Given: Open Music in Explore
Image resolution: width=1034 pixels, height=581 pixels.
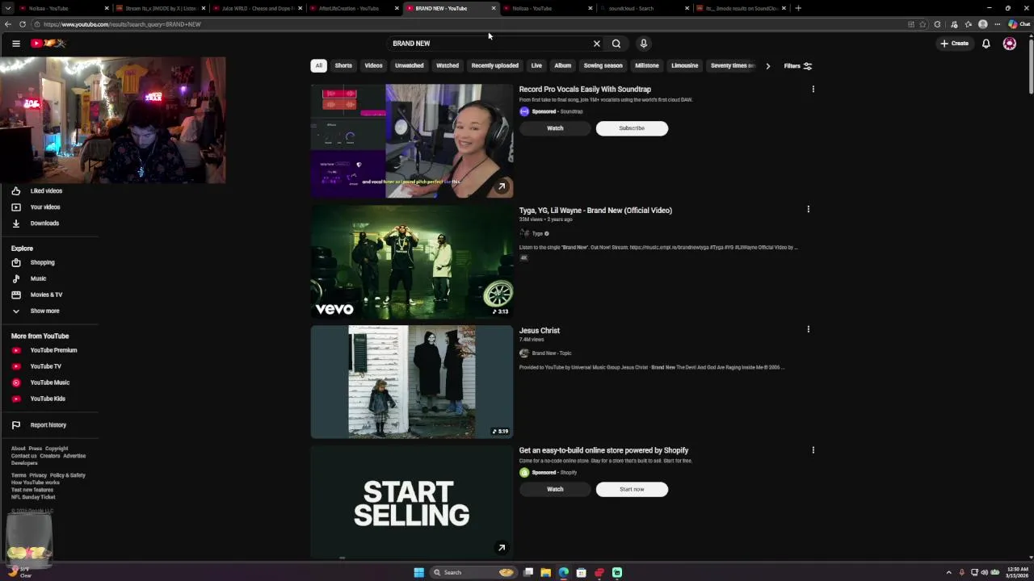Looking at the screenshot, I should pyautogui.click(x=38, y=278).
